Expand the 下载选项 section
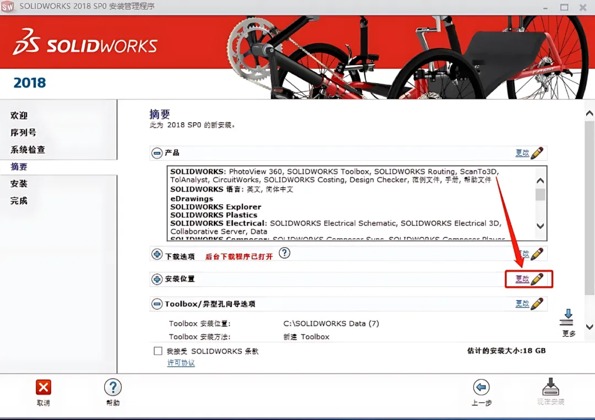The width and height of the screenshot is (595, 420). (x=157, y=254)
